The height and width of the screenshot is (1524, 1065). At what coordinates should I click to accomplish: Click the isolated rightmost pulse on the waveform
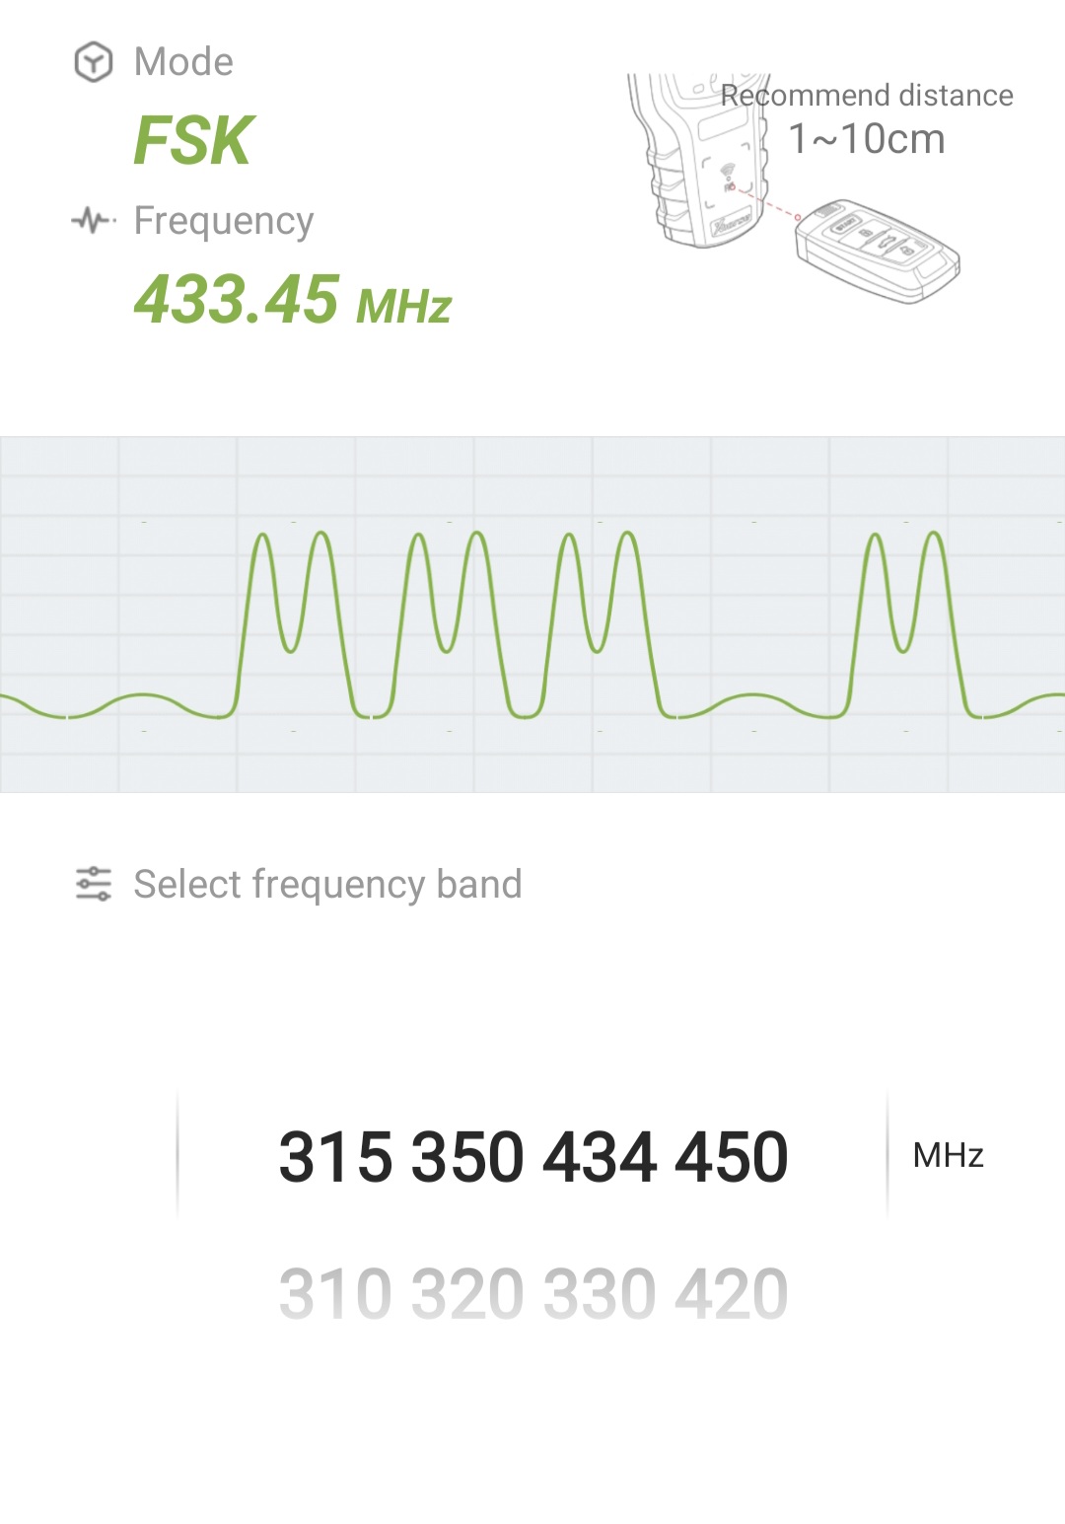point(904,621)
